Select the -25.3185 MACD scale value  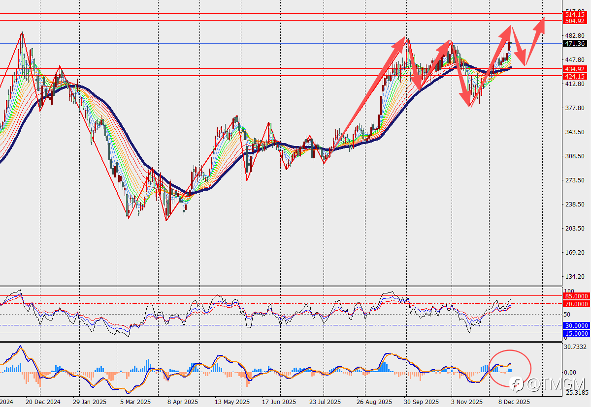click(x=576, y=392)
